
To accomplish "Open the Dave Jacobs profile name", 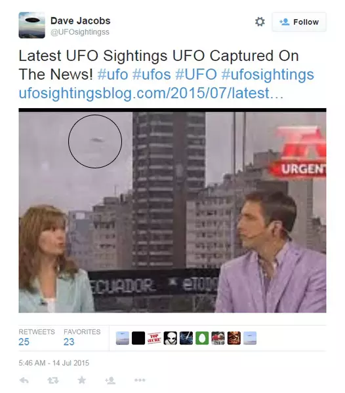I will click(80, 20).
